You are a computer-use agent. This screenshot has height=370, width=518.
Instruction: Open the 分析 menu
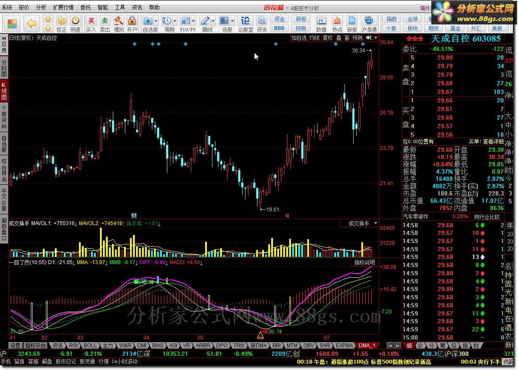tap(41, 7)
